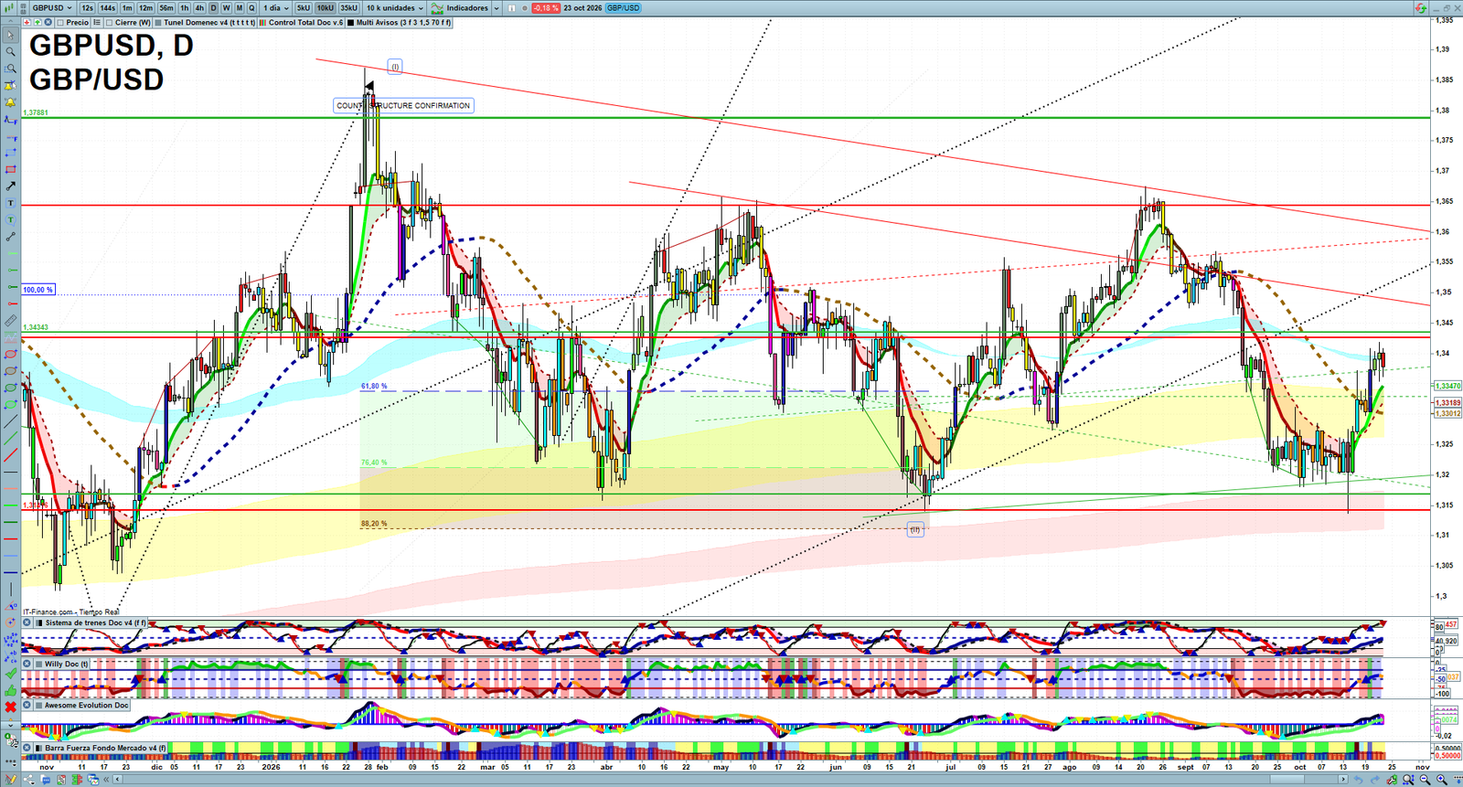Open the Multi Avisos indicator tab
This screenshot has height=787, width=1463.
pyautogui.click(x=400, y=23)
